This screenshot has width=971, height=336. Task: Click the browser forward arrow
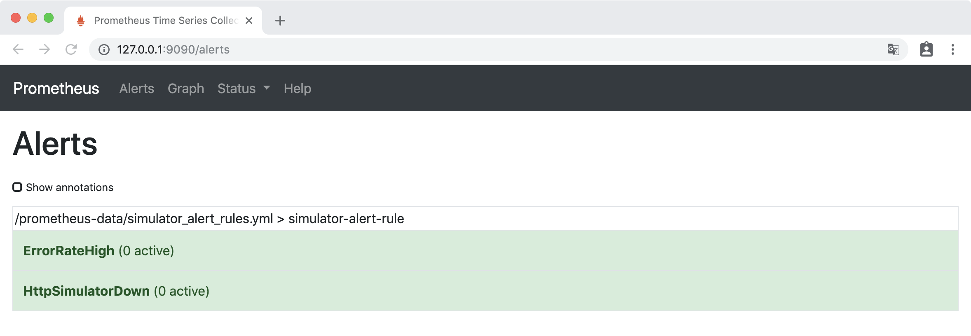click(x=45, y=49)
